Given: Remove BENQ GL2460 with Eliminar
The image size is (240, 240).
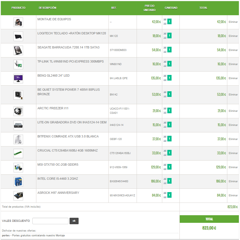Looking at the screenshot, I should pyautogui.click(x=233, y=78).
